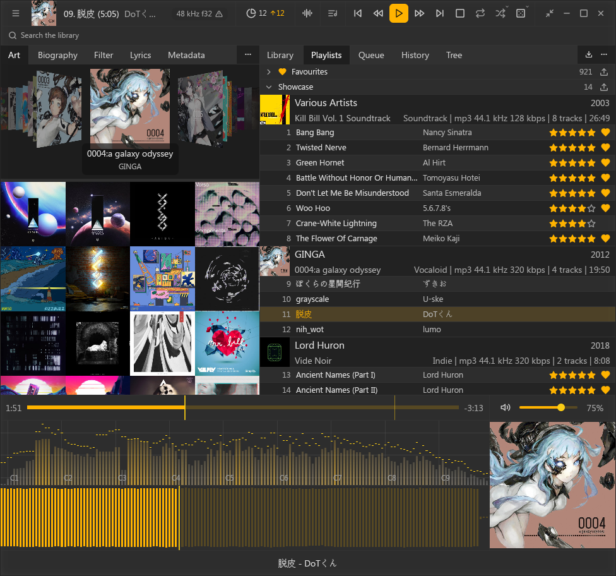The height and width of the screenshot is (576, 616).
Task: Switch to the Queue tab
Action: [371, 55]
